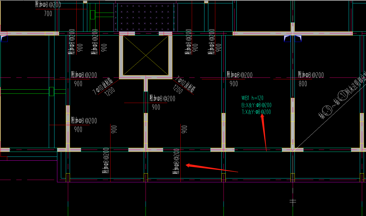The height and width of the screenshot is (216, 366).
Task: Select the 700 dimension text
Action: click(48, 14)
